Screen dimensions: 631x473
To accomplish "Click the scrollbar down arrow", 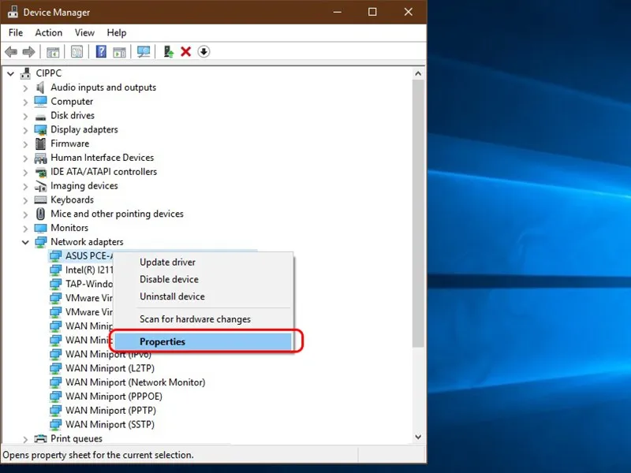I will (419, 436).
